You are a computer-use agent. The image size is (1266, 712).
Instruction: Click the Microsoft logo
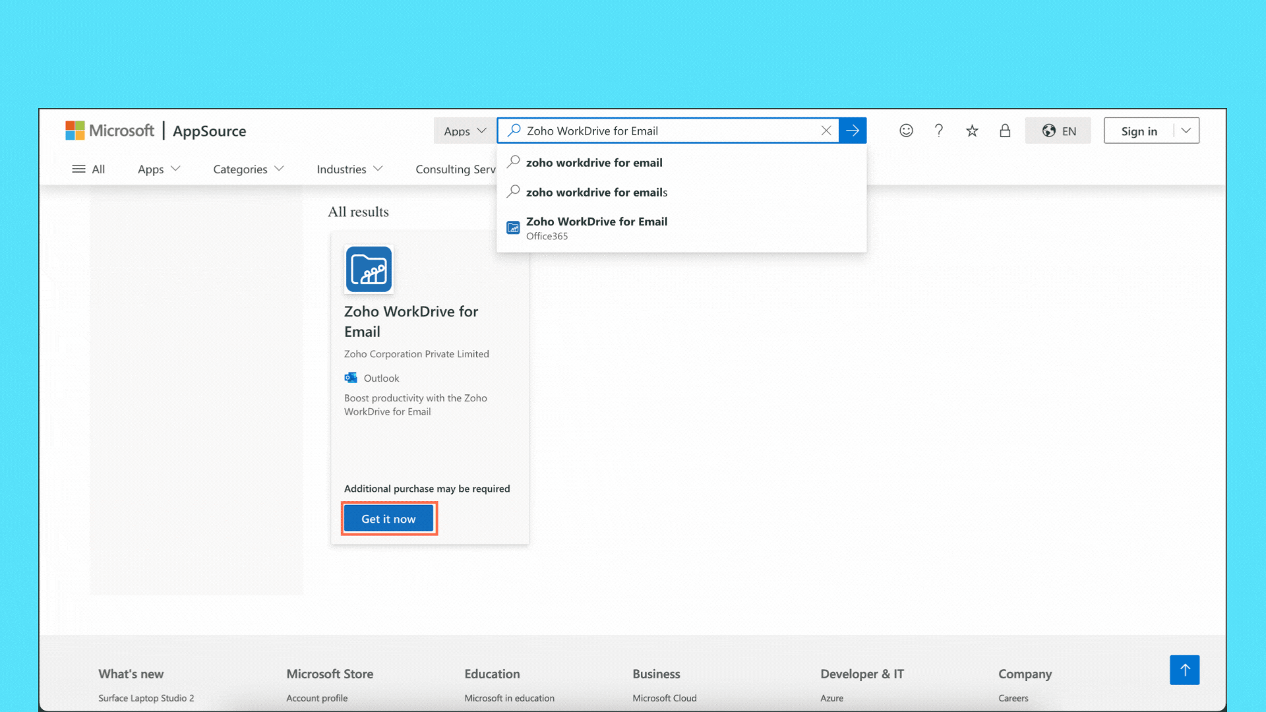(109, 131)
